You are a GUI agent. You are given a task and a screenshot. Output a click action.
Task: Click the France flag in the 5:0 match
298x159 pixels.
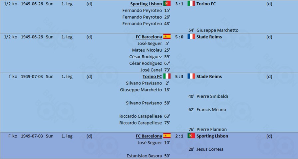191,36
